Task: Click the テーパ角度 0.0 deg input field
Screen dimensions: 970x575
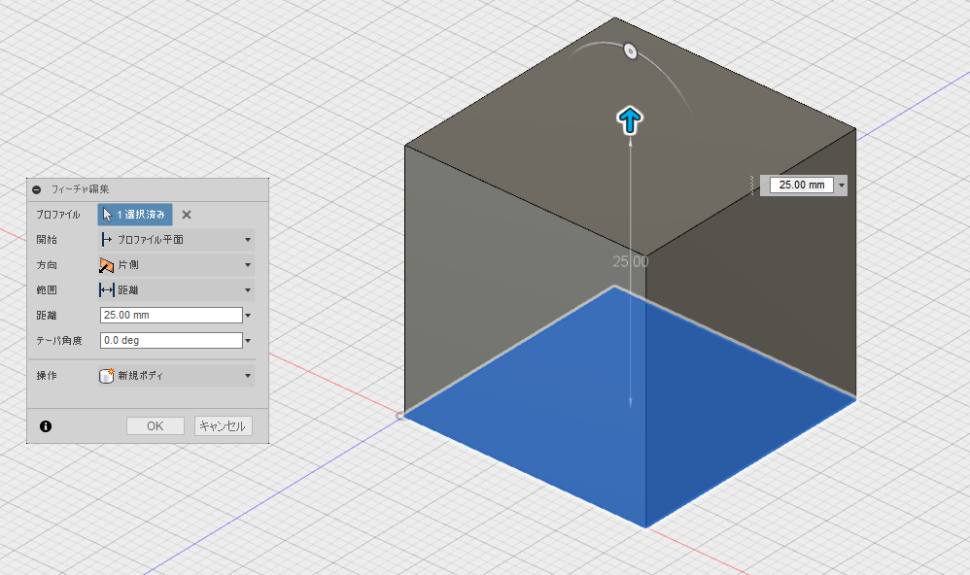Action: point(171,341)
